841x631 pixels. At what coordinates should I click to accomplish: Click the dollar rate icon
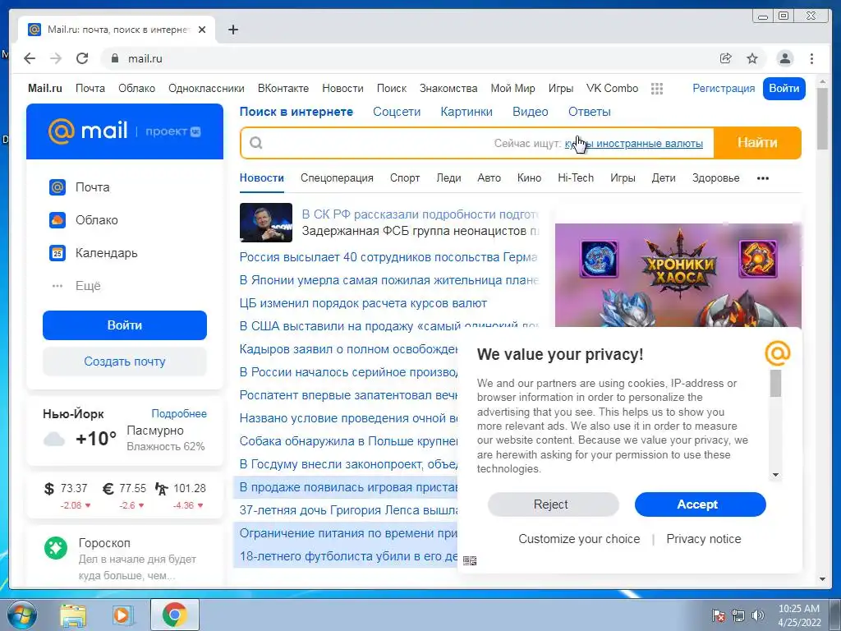click(x=48, y=488)
